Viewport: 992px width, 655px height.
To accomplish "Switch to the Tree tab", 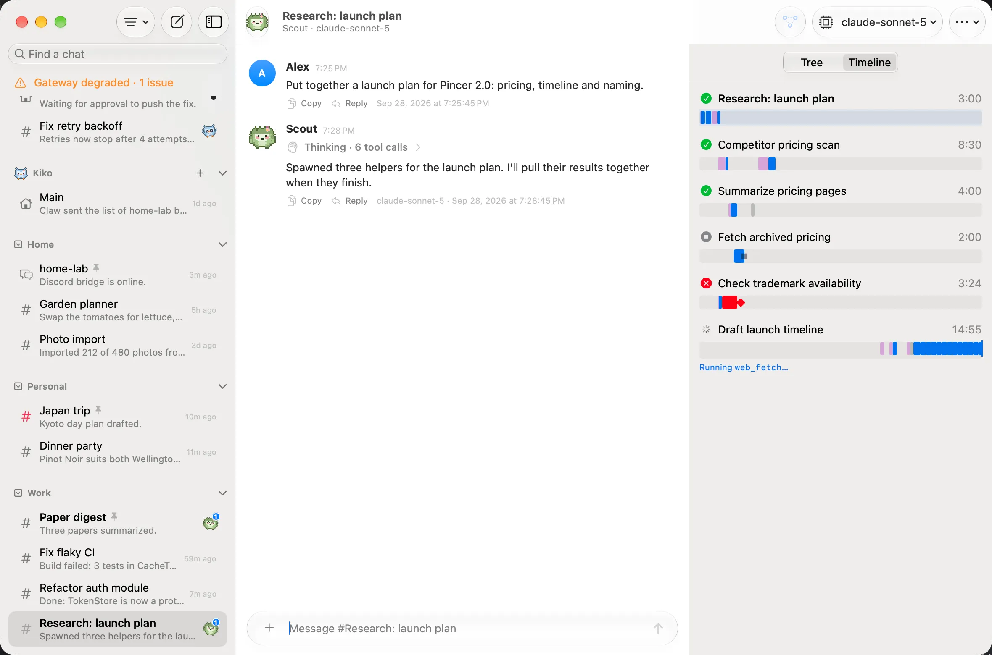I will [x=812, y=63].
